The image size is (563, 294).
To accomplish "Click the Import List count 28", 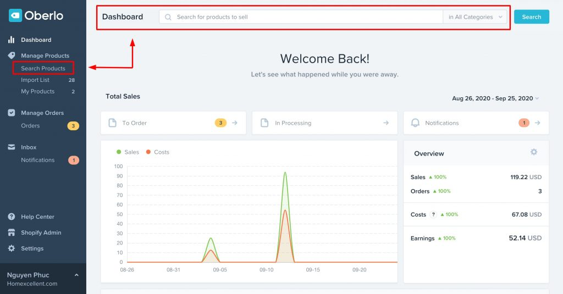I will tap(72, 80).
